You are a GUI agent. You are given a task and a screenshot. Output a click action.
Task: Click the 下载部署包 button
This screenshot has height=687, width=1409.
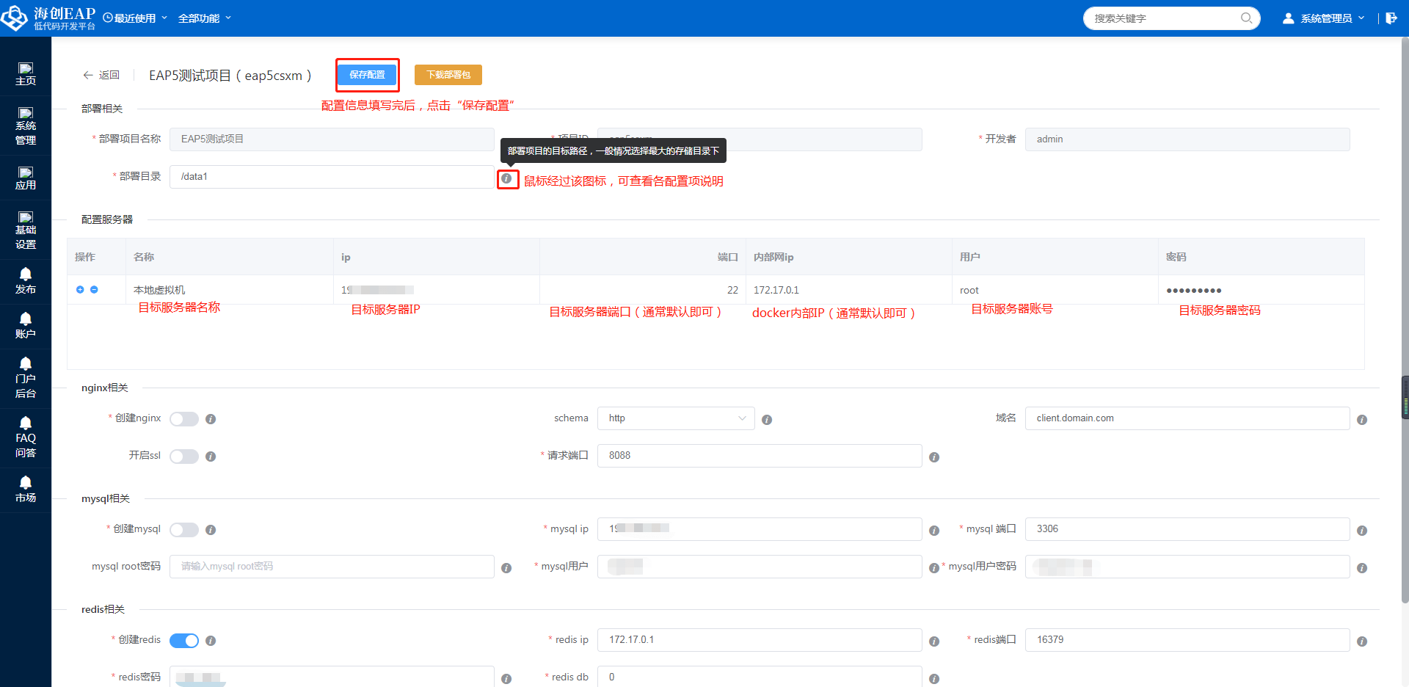(448, 75)
